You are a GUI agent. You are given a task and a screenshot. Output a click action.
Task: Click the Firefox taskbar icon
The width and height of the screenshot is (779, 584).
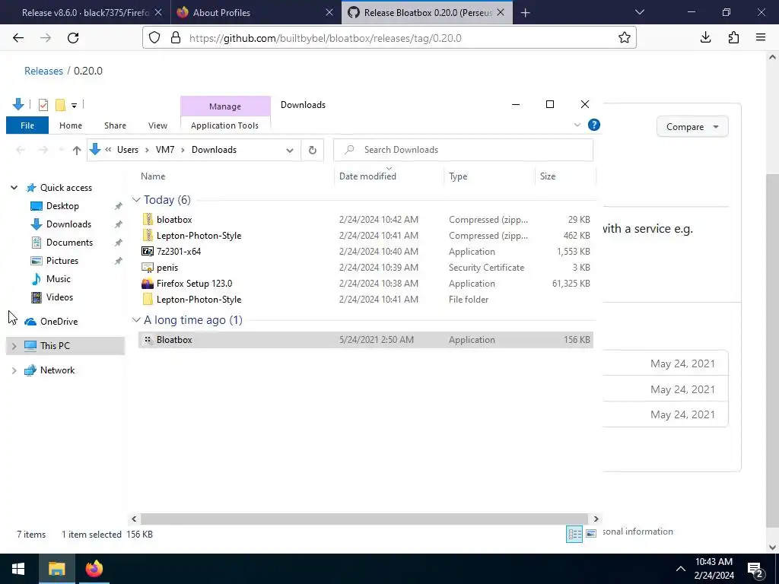(94, 569)
